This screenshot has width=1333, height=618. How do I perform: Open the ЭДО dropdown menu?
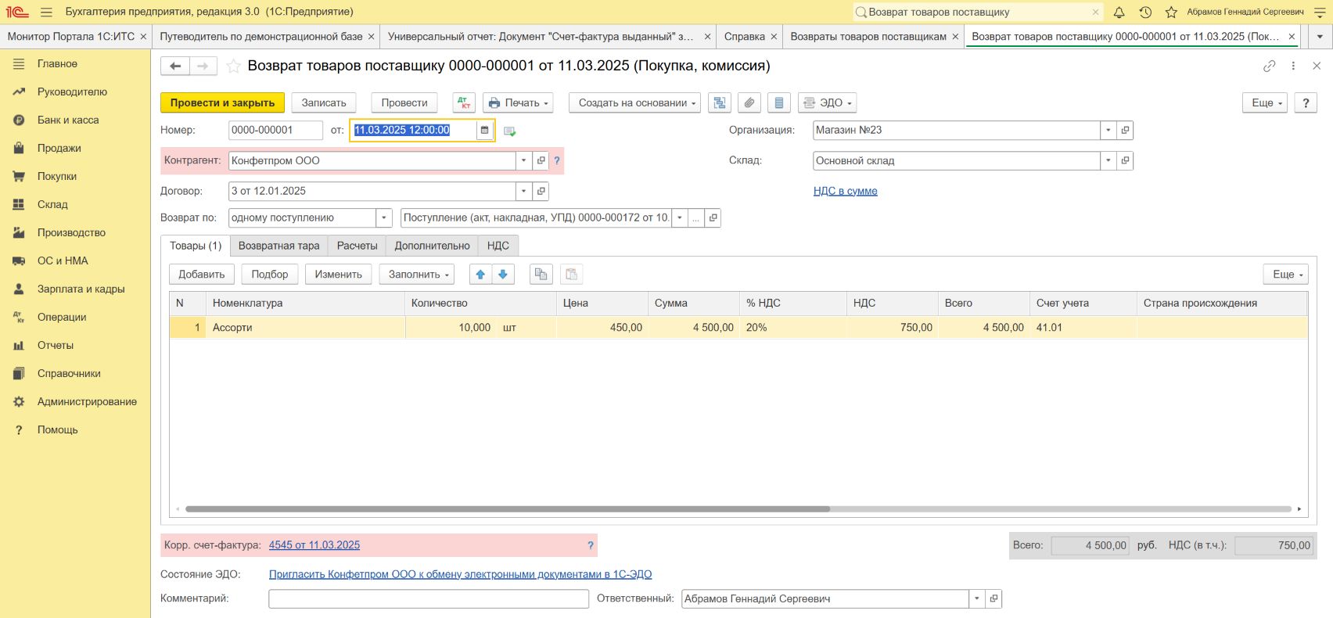point(828,102)
